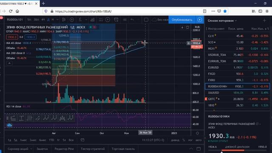Toggle the red flag on the GBTC row

[x=206, y=99]
